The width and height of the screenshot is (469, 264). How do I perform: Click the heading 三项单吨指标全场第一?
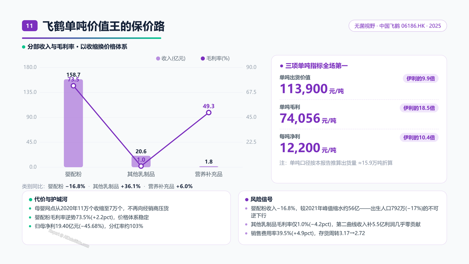(x=317, y=66)
